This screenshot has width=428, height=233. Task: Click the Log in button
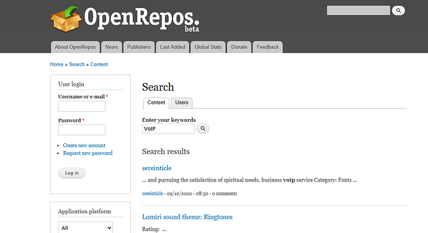(x=72, y=173)
